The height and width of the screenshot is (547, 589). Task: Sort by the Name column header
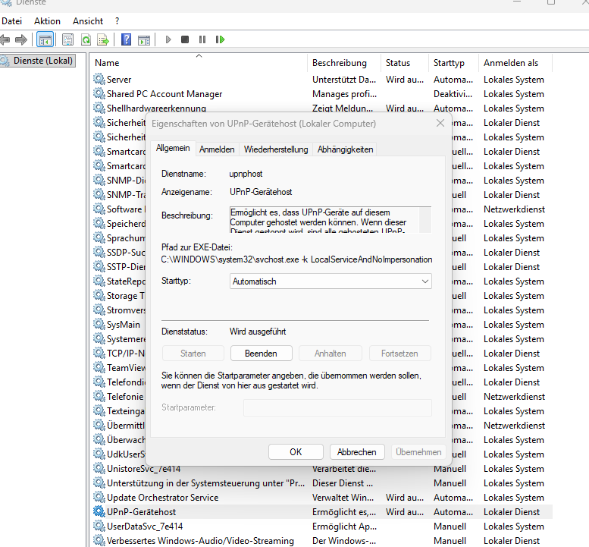(199, 63)
